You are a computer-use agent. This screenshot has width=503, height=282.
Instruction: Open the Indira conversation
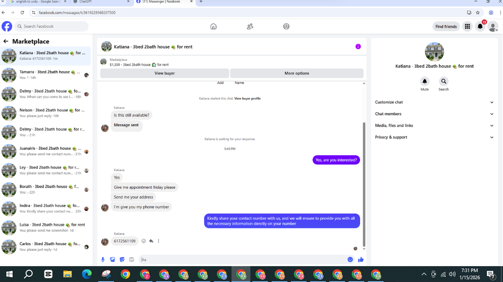point(46,209)
